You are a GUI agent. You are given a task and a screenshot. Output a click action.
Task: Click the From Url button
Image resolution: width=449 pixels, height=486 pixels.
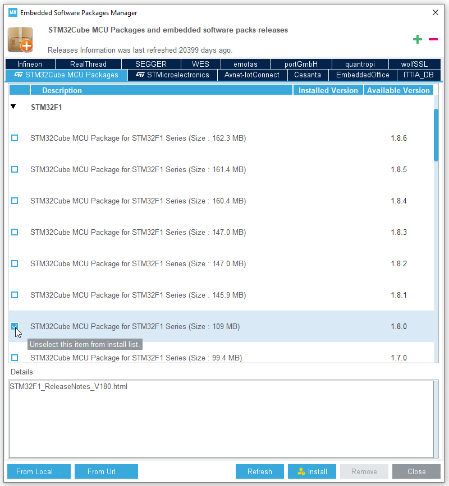106,471
